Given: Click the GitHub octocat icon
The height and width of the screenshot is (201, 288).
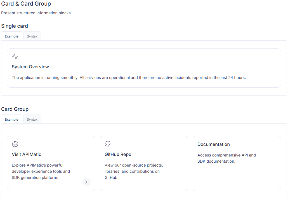Looking at the screenshot, I should [x=108, y=144].
